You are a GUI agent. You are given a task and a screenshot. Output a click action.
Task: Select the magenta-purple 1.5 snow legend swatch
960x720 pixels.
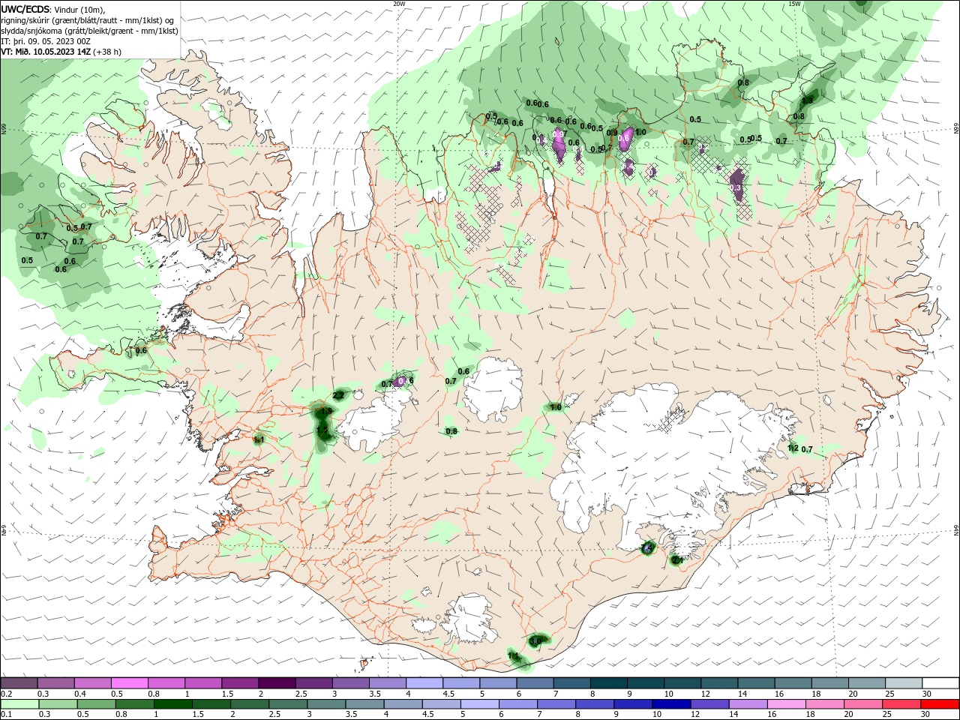point(240,683)
